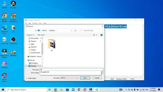Select pic folder thumbnail in dialog

pos(52,45)
